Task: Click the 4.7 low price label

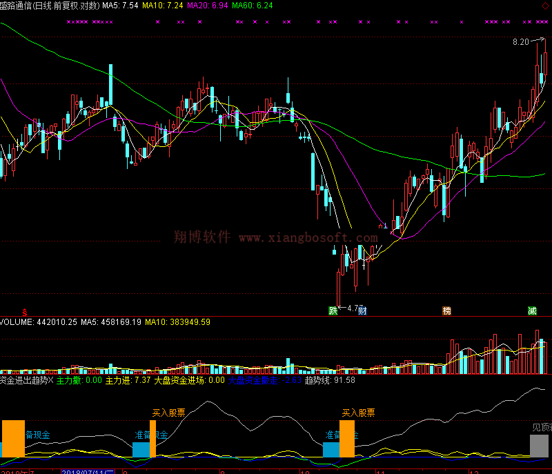Action: (x=354, y=308)
